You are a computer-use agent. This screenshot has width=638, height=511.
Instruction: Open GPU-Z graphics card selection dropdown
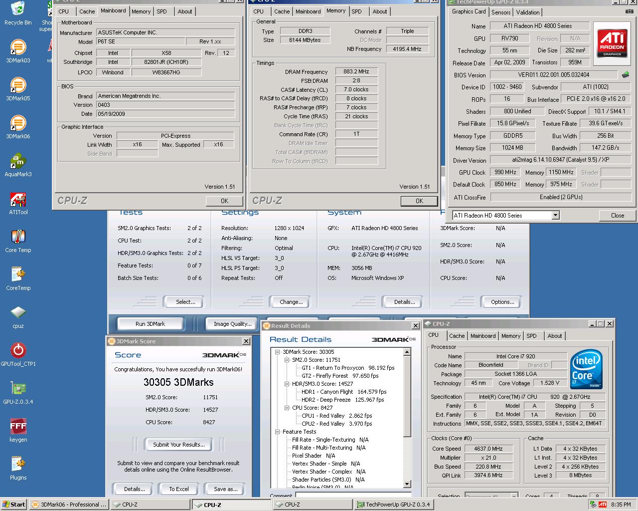click(x=555, y=216)
